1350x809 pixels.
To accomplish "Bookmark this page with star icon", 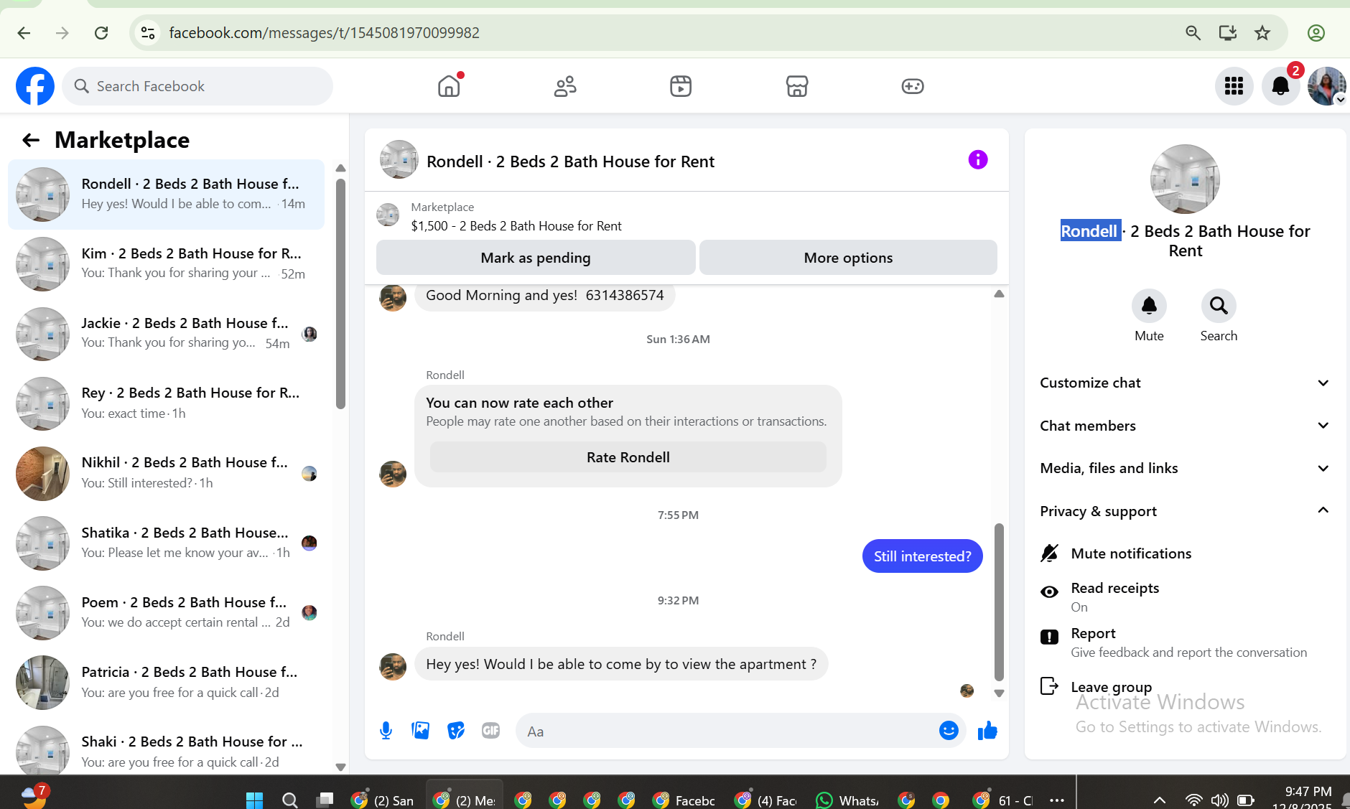I will click(x=1262, y=33).
